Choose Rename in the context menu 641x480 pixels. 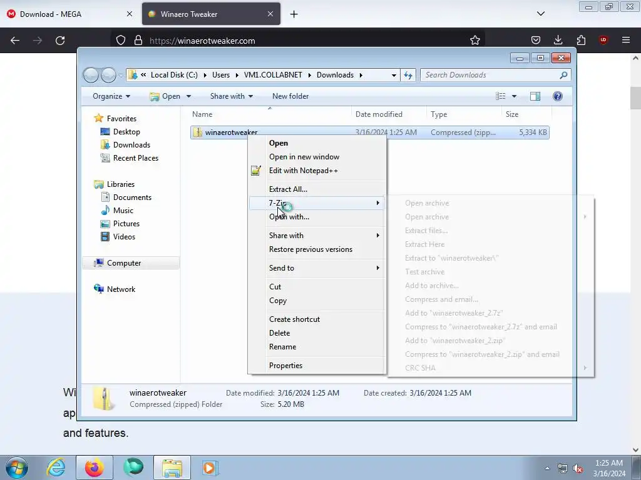point(317,347)
